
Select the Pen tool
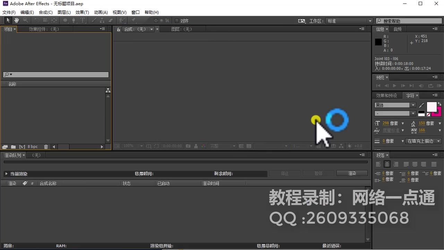click(74, 20)
